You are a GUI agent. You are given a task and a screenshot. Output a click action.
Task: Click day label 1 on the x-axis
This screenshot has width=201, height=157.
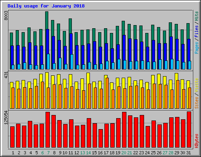click(13, 153)
